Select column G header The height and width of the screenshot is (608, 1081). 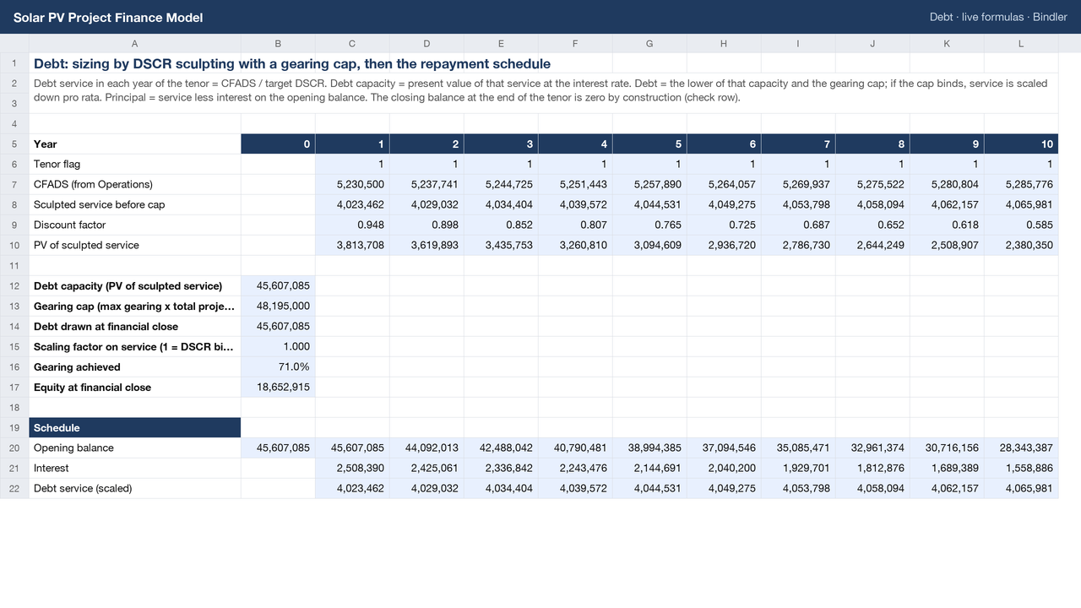649,43
